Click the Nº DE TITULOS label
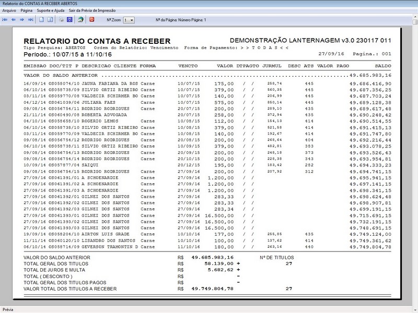 click(277, 258)
